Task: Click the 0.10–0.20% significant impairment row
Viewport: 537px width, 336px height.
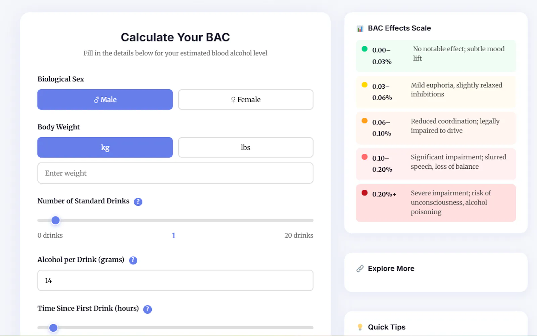Action: tap(436, 164)
